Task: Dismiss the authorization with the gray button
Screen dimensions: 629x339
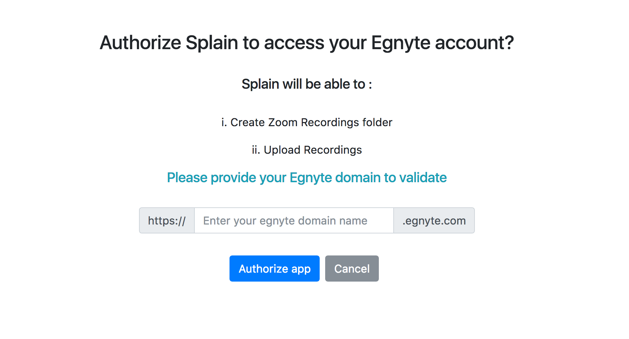Action: tap(352, 269)
